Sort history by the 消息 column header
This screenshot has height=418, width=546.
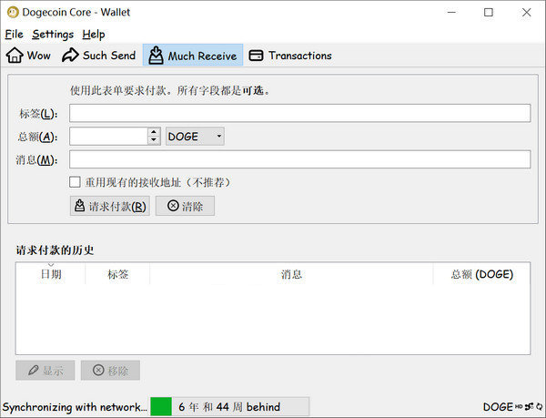click(x=291, y=274)
